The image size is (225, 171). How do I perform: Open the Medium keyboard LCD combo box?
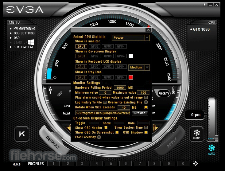(x=139, y=68)
